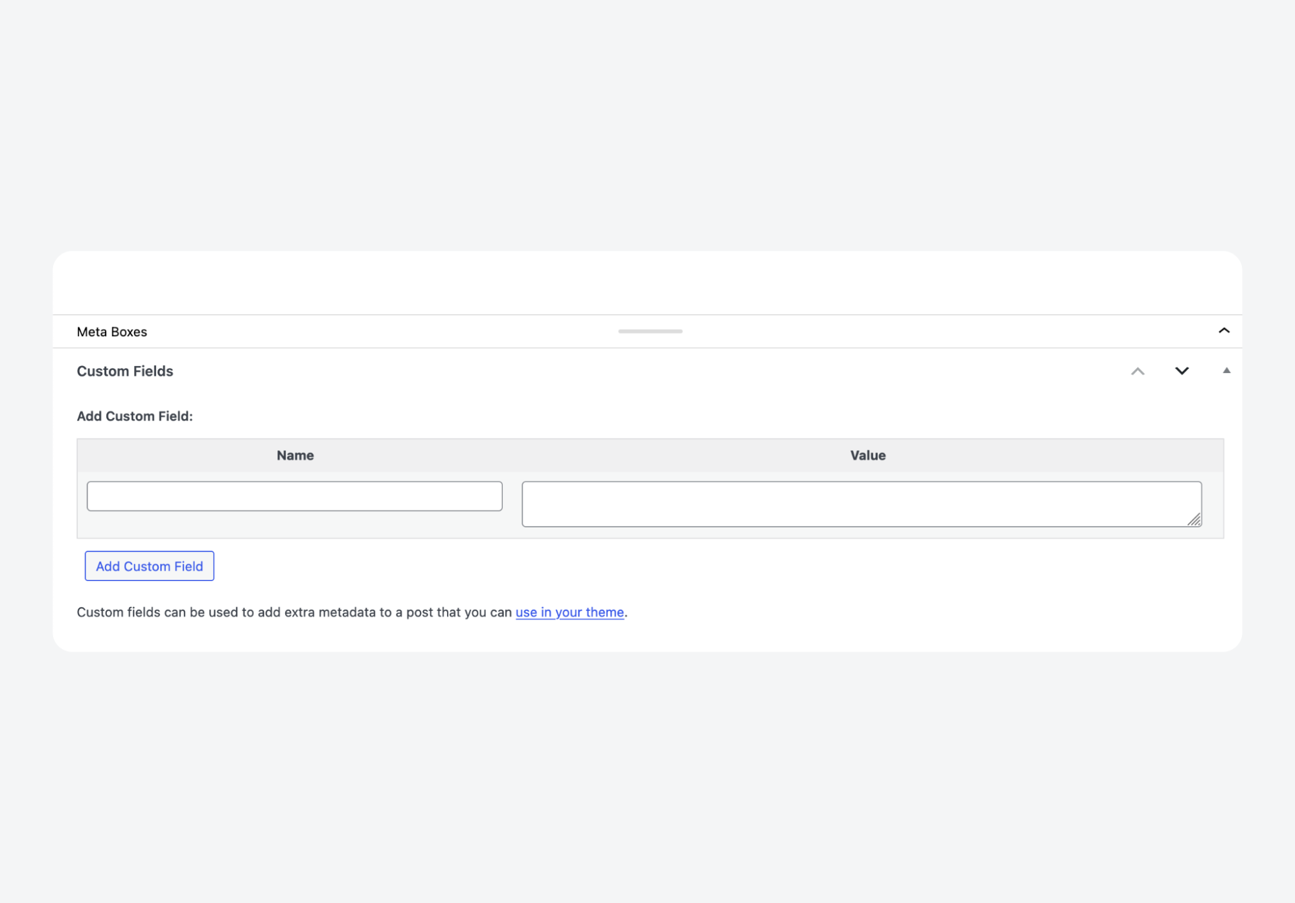Select the Name column header
Screen dimensions: 1295x903
295,455
